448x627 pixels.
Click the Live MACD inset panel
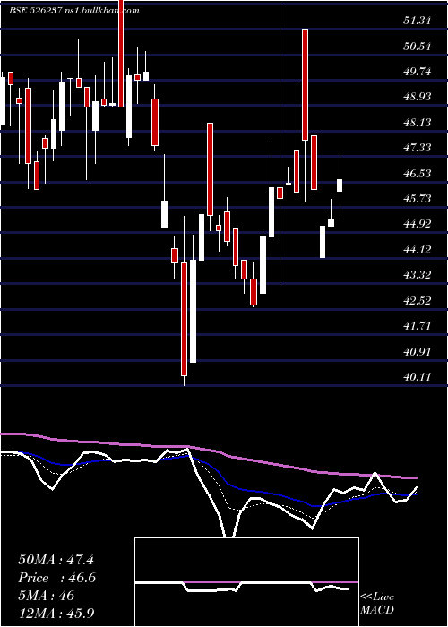[x=246, y=582]
